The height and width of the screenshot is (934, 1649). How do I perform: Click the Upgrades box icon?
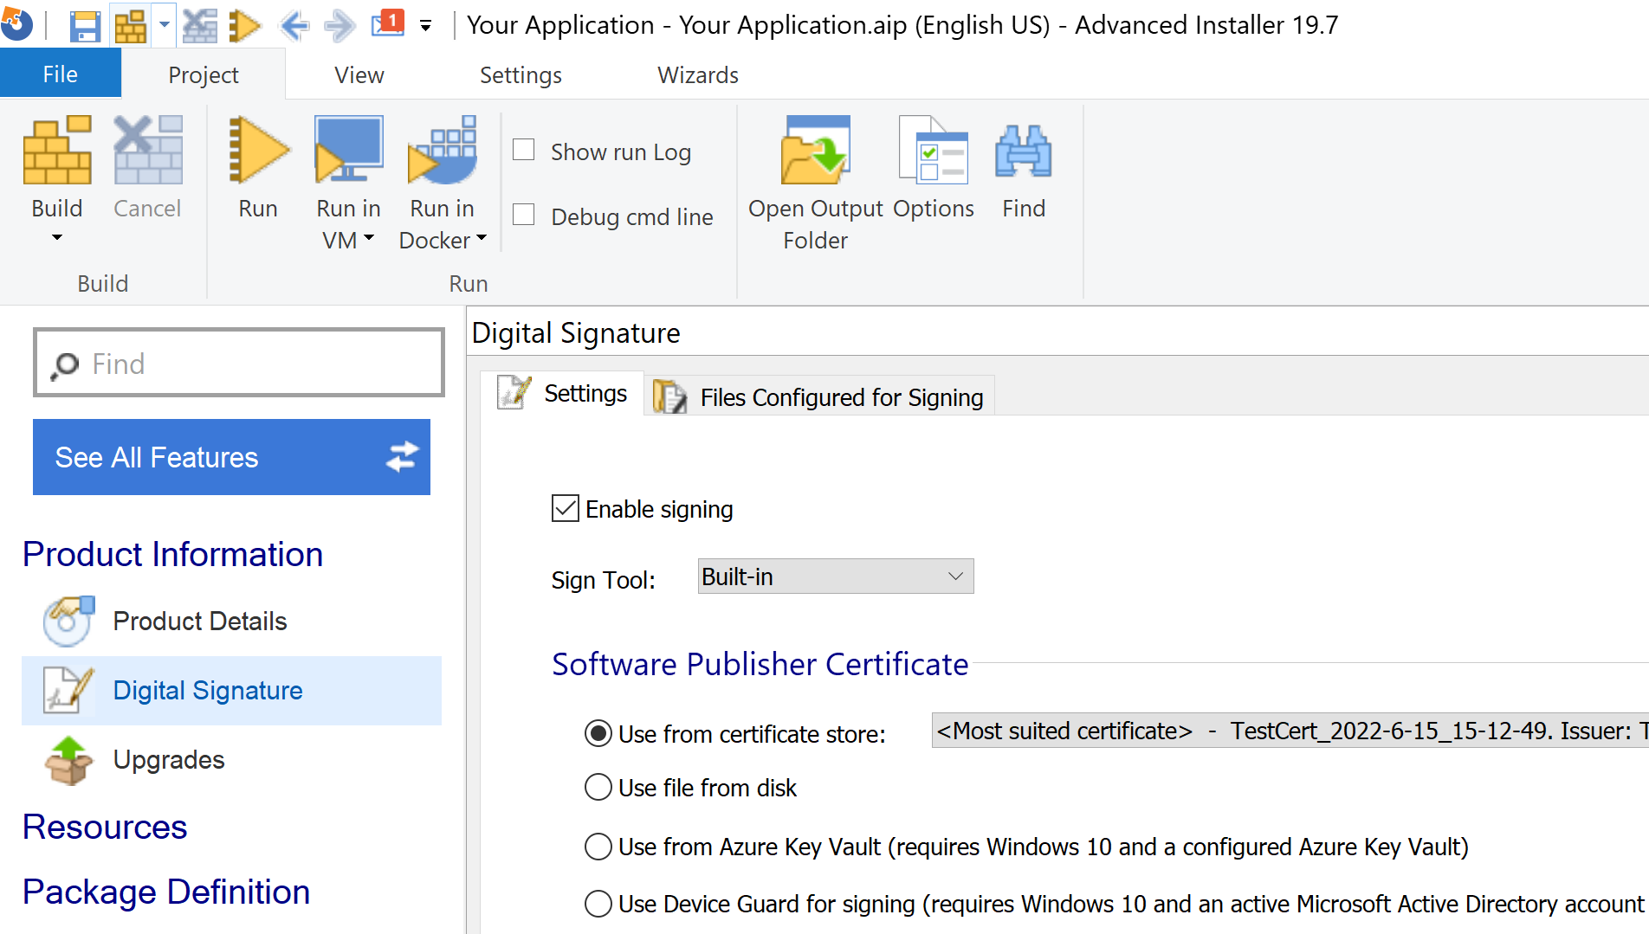(68, 759)
